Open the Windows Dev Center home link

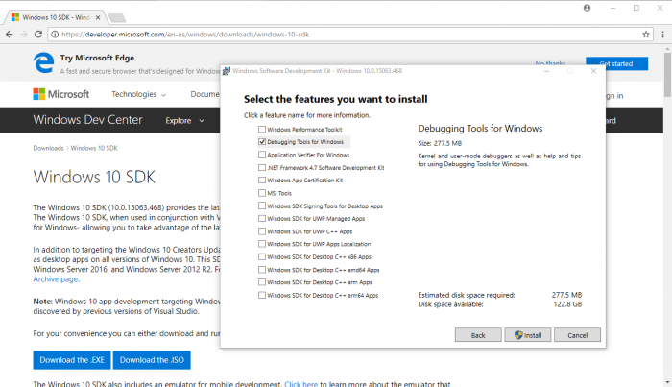point(88,120)
